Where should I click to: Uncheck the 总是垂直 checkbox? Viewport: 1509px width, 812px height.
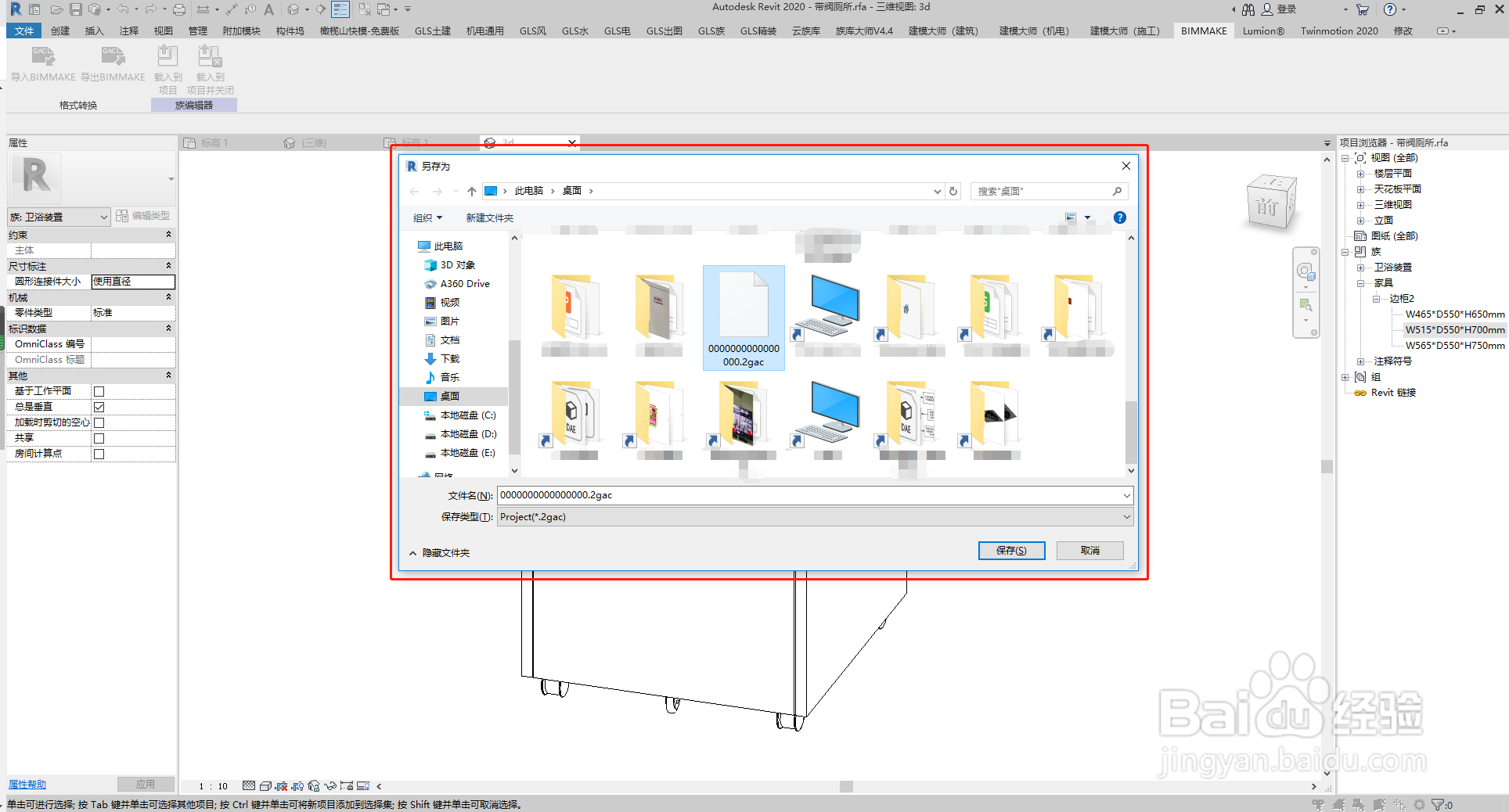tap(99, 407)
